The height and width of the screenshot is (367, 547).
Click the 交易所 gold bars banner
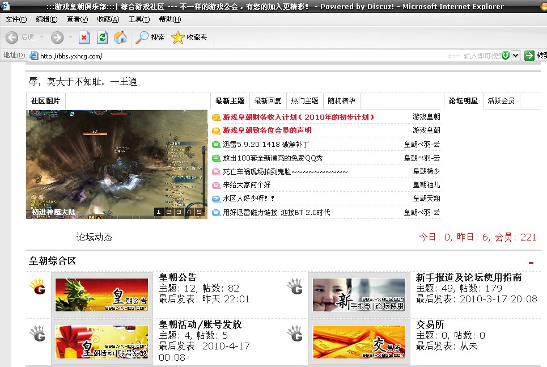click(x=359, y=342)
